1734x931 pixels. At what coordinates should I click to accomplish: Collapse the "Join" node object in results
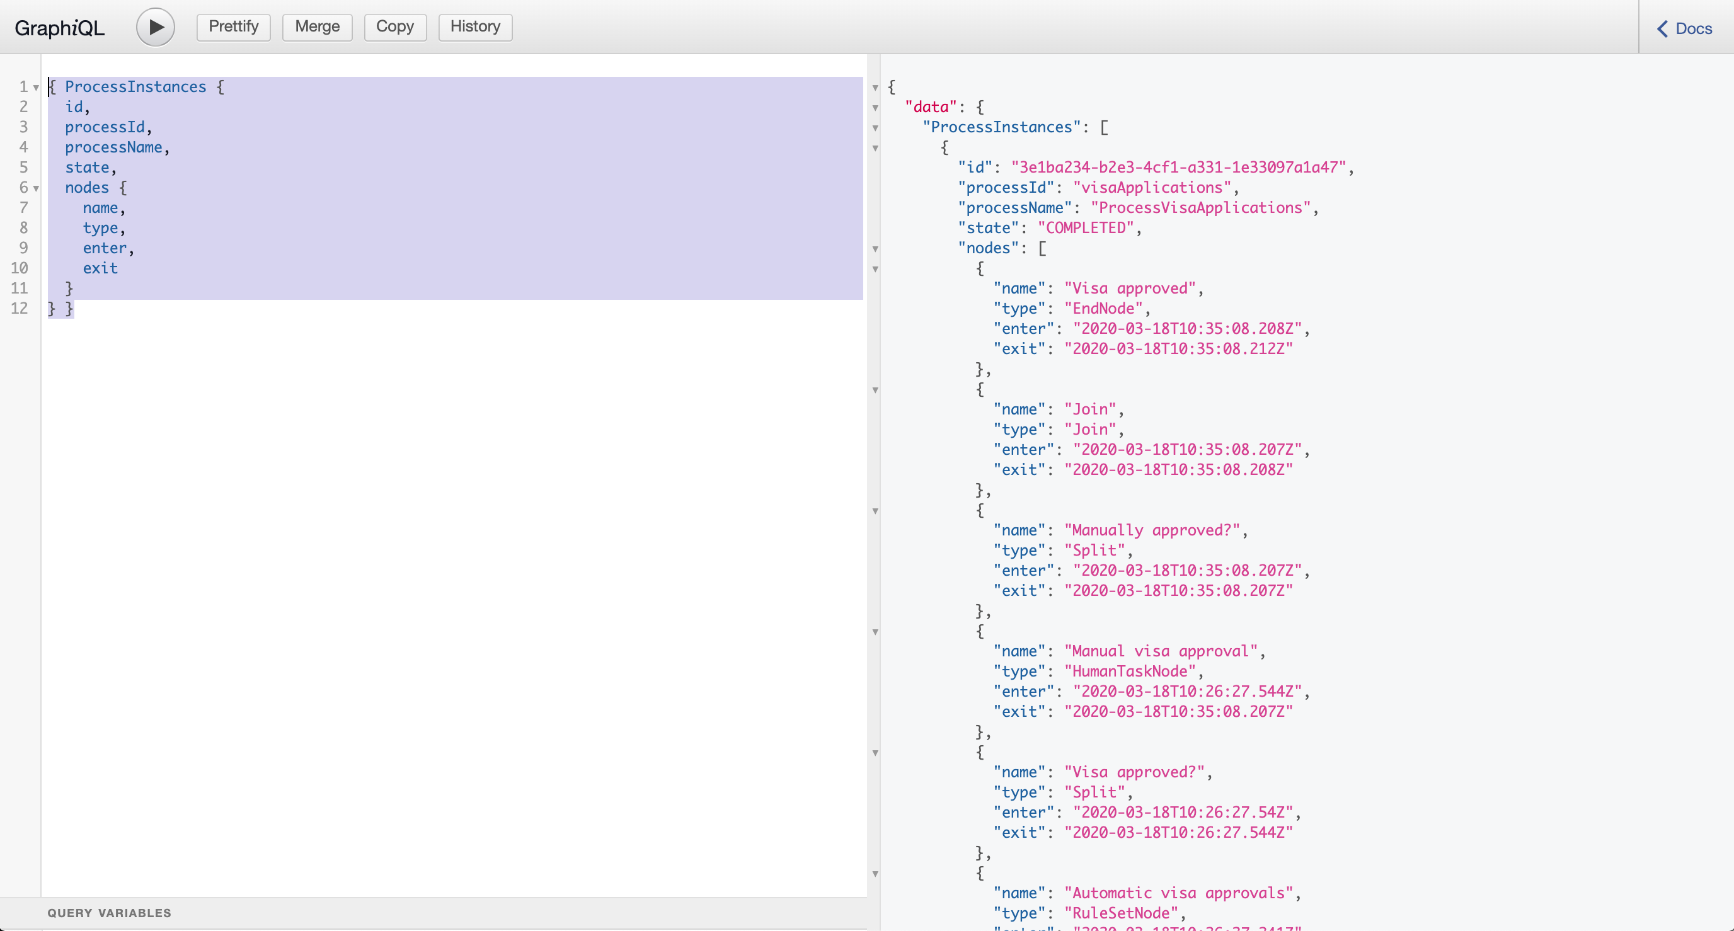[x=875, y=391]
